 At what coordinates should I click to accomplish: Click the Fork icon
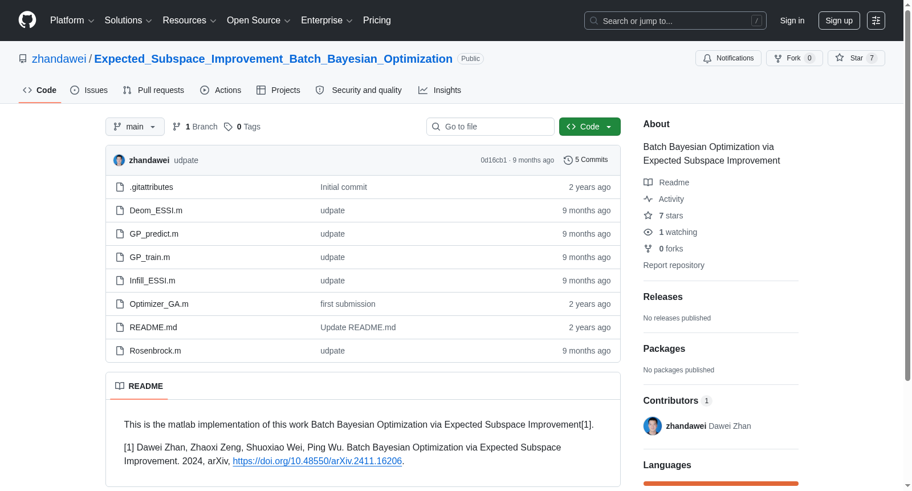click(x=778, y=58)
